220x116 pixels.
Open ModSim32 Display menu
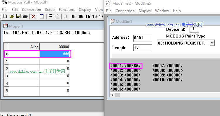[145, 11]
